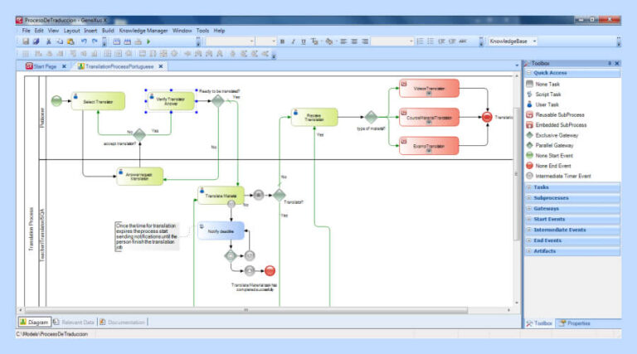637x354 pixels.
Task: Choose User Task from the Quick Access list
Action: click(547, 104)
